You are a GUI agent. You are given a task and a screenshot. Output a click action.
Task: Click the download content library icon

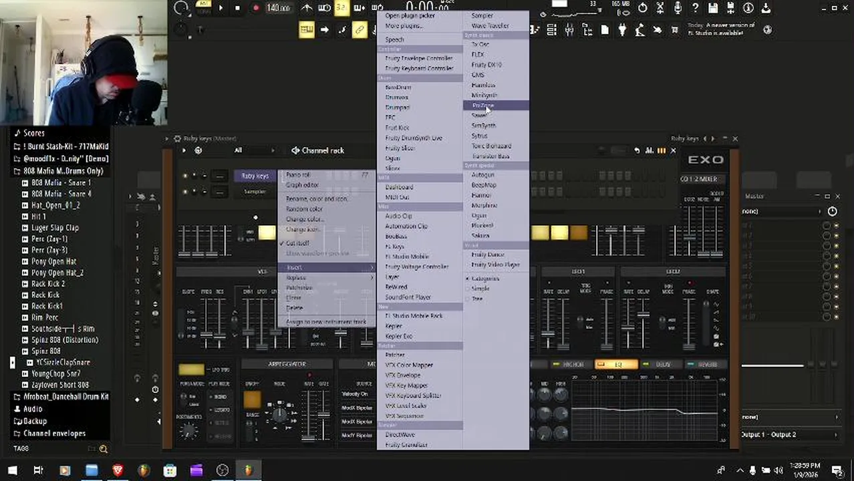[766, 8]
